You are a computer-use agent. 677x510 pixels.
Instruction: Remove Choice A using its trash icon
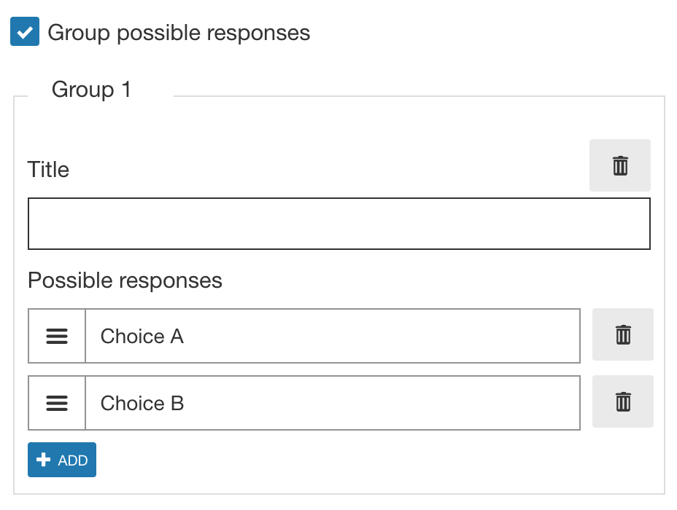[623, 334]
